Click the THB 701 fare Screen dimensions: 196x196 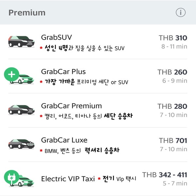pos(173,140)
